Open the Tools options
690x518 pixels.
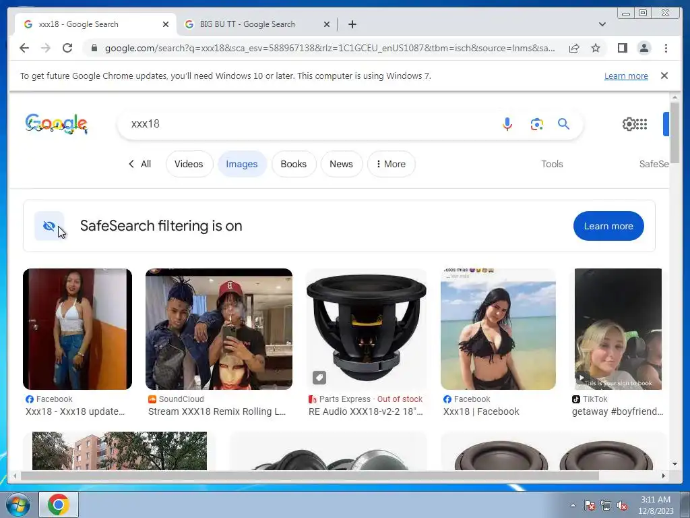click(552, 164)
